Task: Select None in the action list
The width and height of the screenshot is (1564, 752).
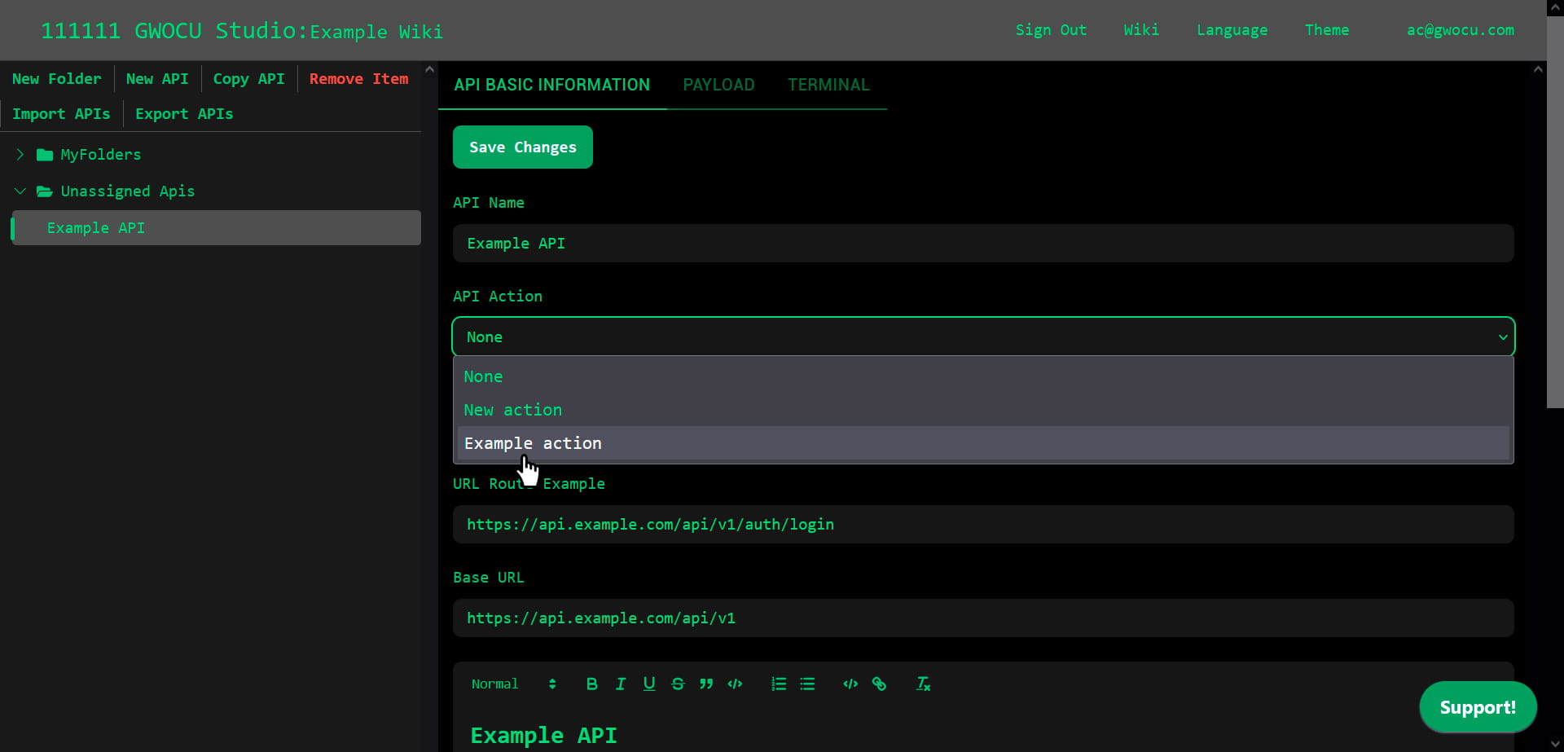Action: pos(983,376)
